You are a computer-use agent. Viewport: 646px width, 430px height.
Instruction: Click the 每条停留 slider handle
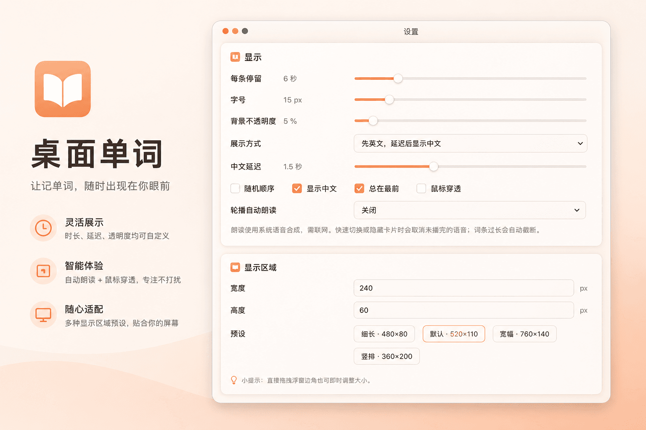(x=398, y=79)
